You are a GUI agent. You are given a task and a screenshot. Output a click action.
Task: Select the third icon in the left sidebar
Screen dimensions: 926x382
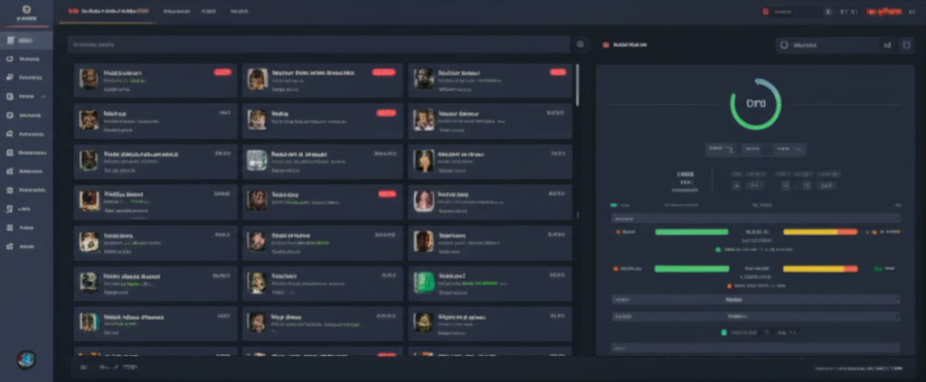(x=9, y=78)
